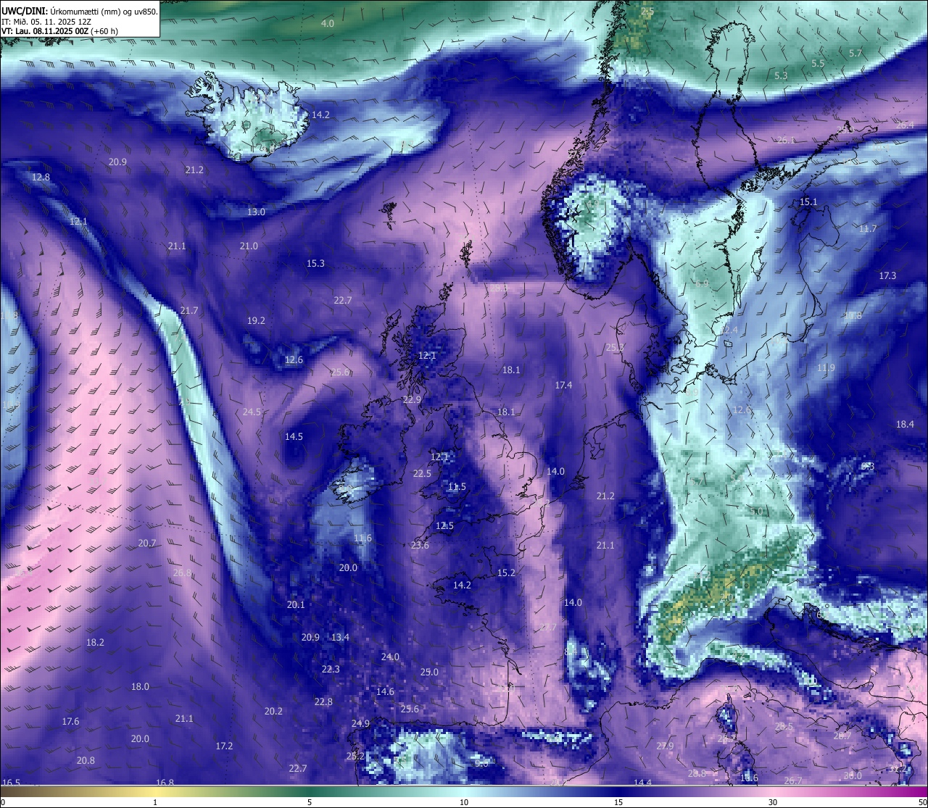Click the initial time 'IT: Mið. 05. 11. 2025 12Z'
This screenshot has width=928, height=808.
point(46,21)
